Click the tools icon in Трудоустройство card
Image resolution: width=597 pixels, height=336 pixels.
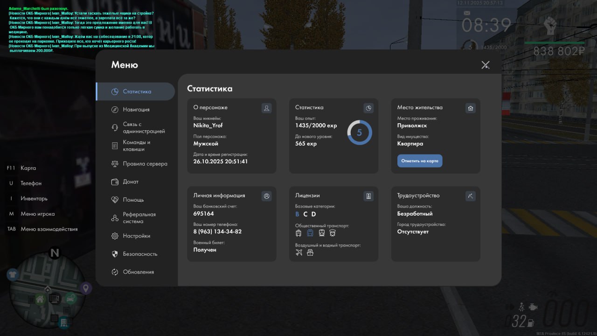click(470, 196)
